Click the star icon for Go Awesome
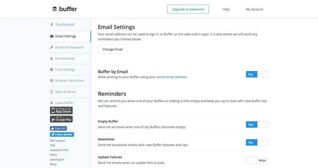This screenshot has width=318, height=168. (x=52, y=58)
